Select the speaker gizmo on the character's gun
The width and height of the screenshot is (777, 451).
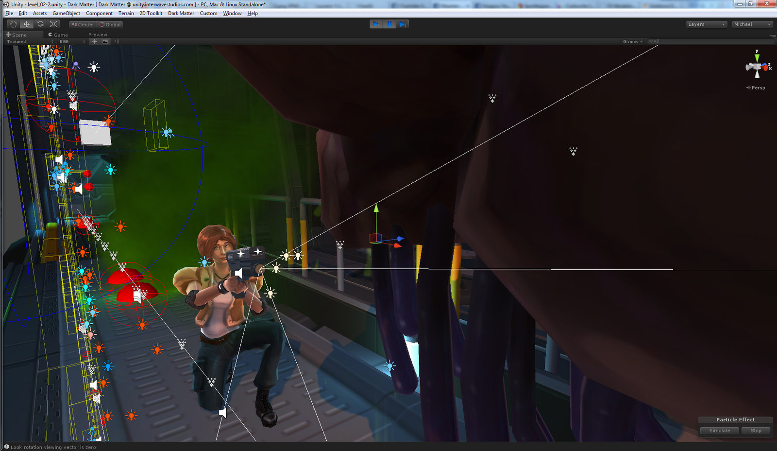[238, 273]
